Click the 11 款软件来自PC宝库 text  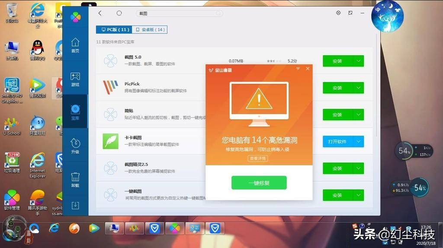coord(115,42)
